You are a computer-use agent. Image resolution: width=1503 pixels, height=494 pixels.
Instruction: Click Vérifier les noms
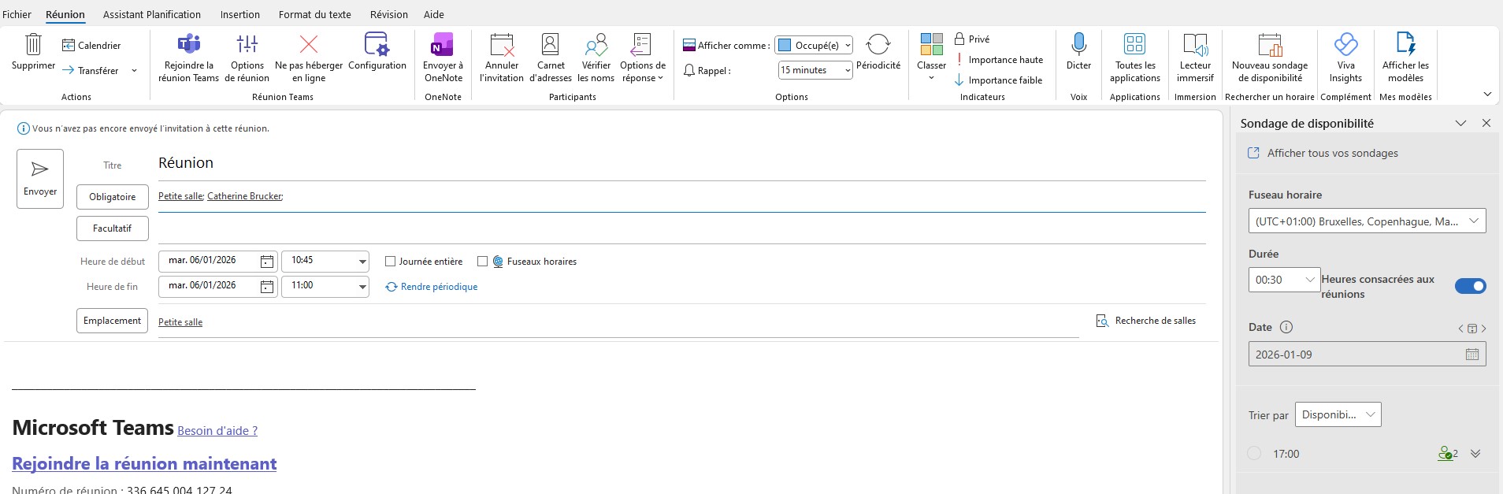pos(596,58)
